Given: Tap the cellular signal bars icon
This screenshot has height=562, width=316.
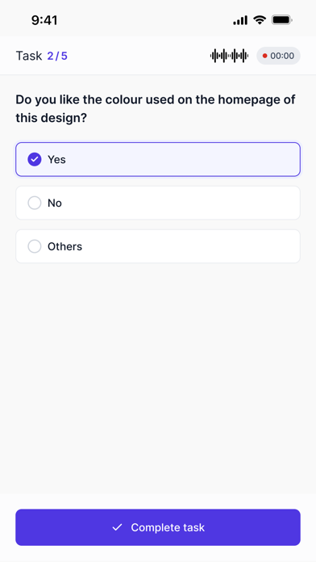Looking at the screenshot, I should [x=240, y=20].
